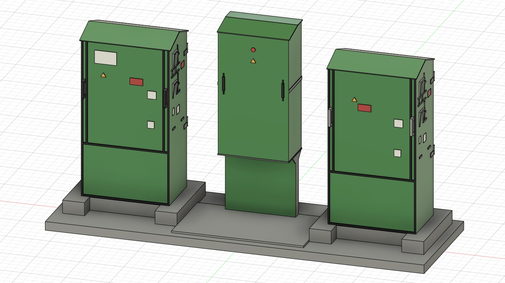This screenshot has width=505, height=283.
Task: Select the yellow triangle below the red indicator
Action: click(x=253, y=60)
